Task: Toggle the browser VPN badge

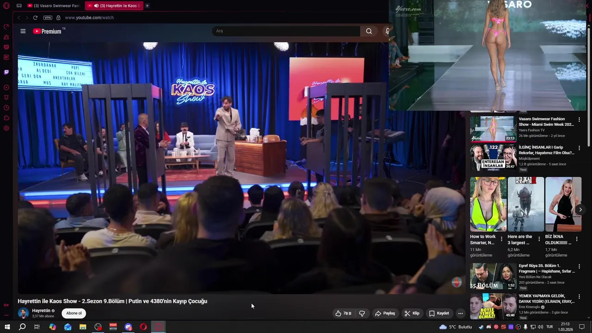Action: [48, 18]
